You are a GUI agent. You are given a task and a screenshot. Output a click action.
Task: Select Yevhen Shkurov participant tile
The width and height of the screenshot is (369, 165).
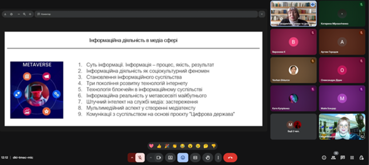point(293,70)
